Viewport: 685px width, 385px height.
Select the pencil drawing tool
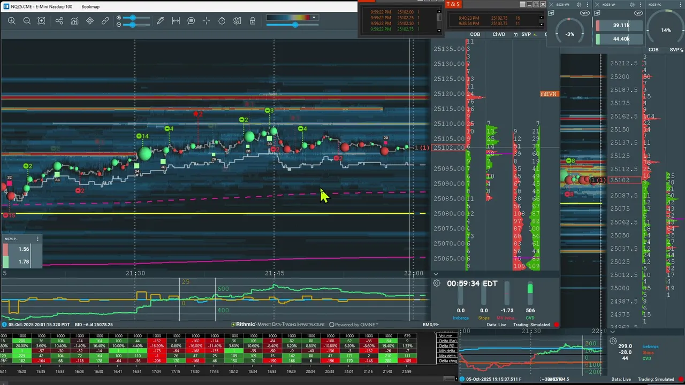(x=161, y=21)
